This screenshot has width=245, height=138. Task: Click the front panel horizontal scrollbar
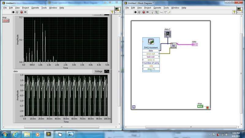pos(61,127)
